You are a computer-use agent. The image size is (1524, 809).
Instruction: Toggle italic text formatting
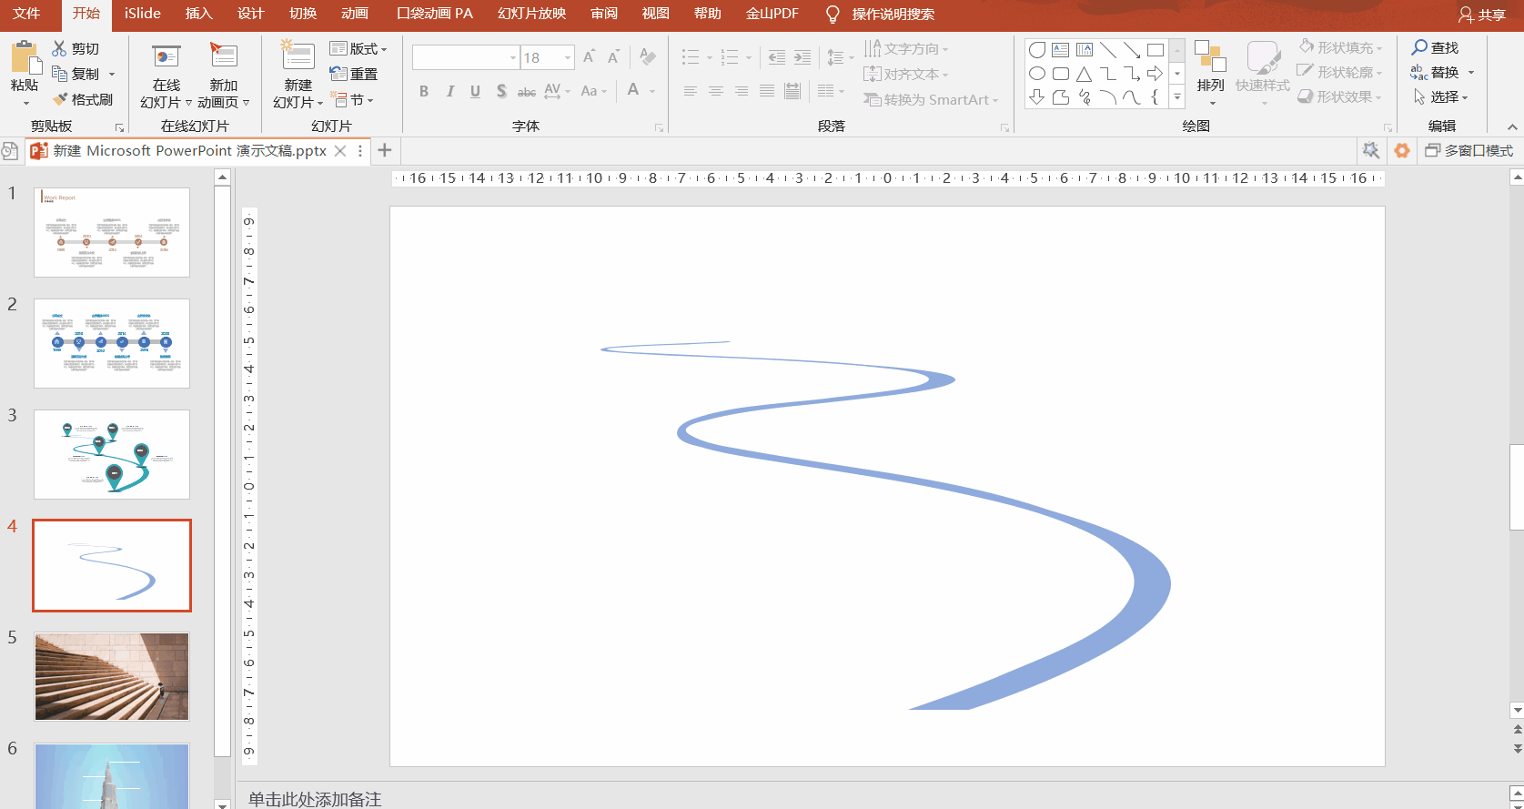click(x=449, y=91)
